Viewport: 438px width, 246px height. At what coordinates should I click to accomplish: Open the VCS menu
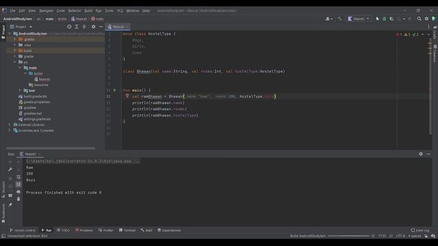click(x=120, y=11)
